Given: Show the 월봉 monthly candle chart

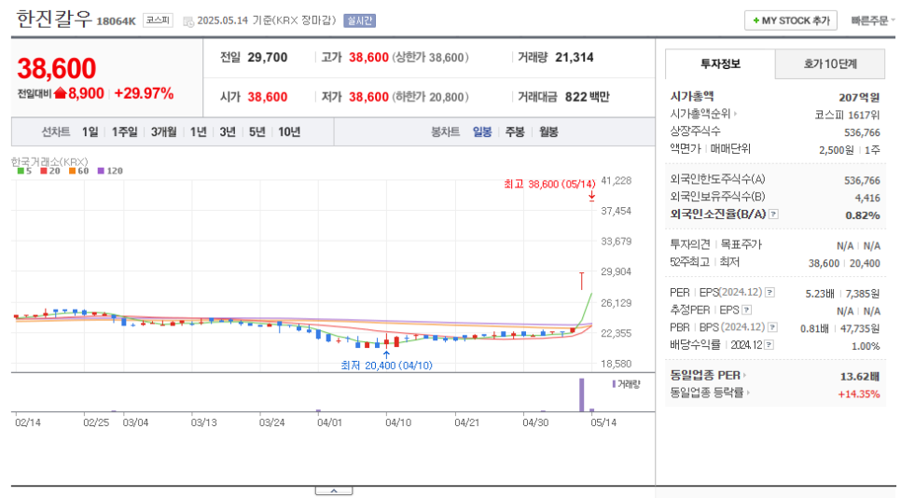Looking at the screenshot, I should pyautogui.click(x=548, y=132).
